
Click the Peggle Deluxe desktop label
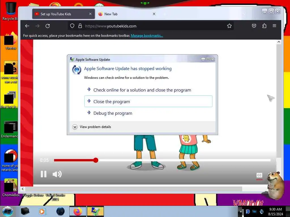point(33,195)
